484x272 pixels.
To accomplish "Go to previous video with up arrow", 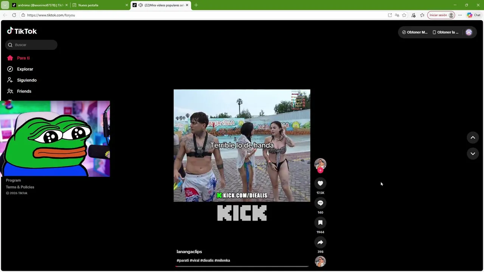I will click(x=473, y=138).
